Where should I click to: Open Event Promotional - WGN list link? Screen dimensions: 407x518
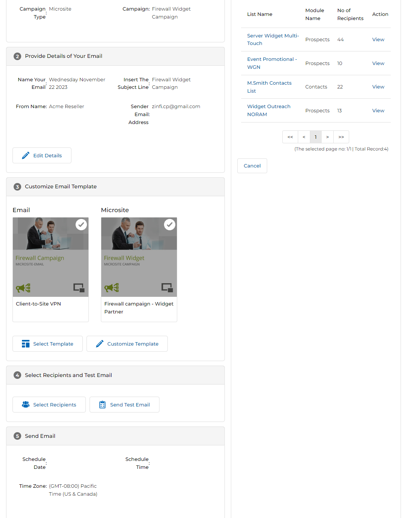click(x=272, y=63)
